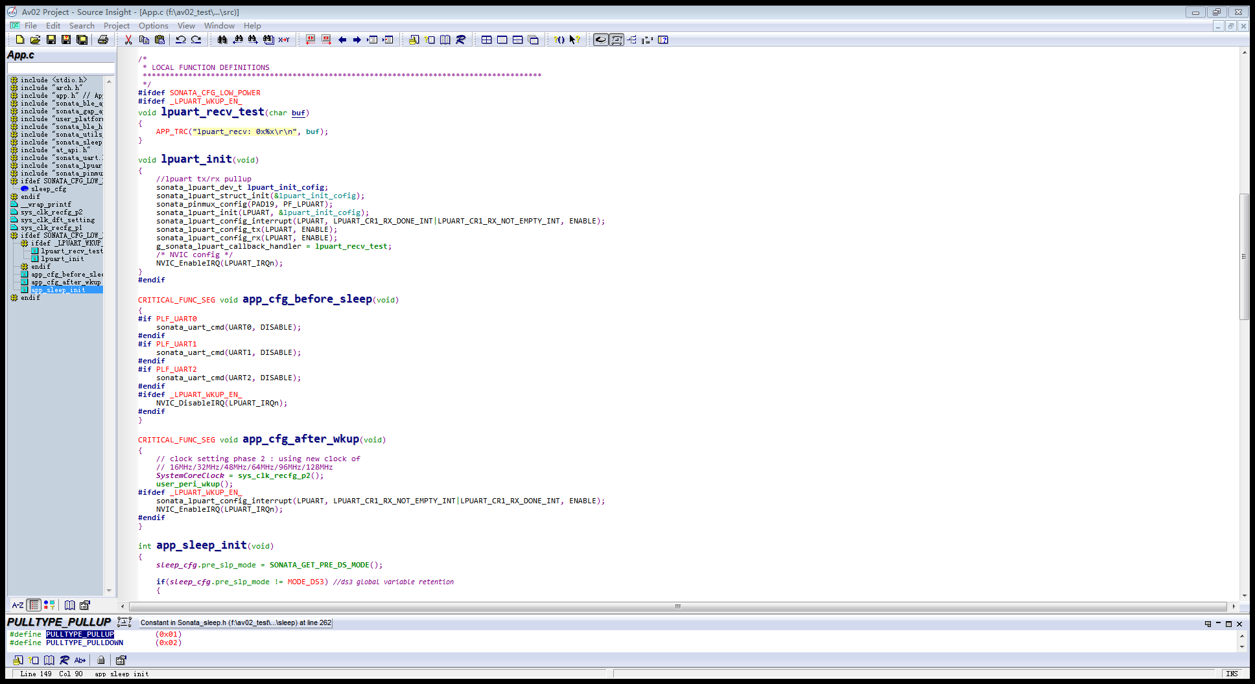
Task: Click the Replace X-to-Y icon
Action: [x=284, y=40]
